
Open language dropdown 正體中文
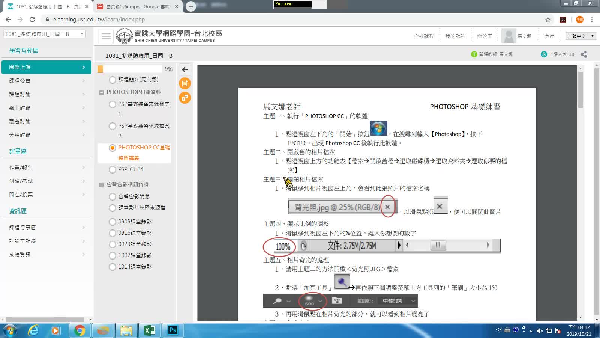coord(580,36)
